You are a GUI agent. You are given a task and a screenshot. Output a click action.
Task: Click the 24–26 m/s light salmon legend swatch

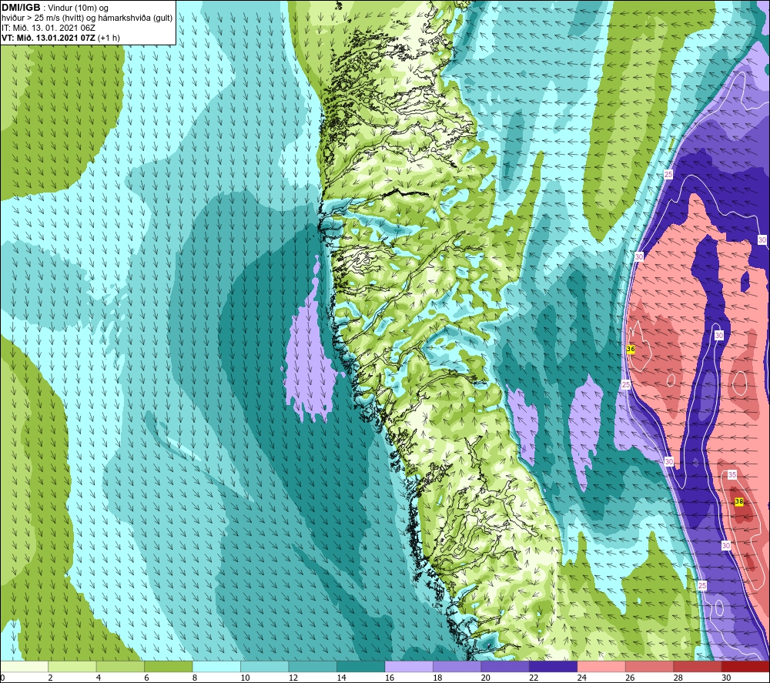point(601,667)
